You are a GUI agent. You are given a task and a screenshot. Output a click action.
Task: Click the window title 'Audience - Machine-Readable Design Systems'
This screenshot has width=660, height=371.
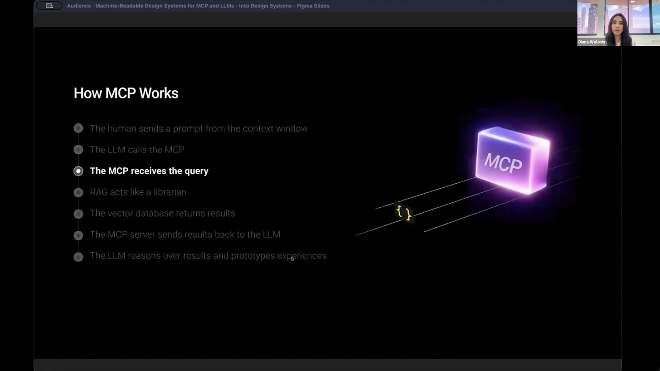point(198,6)
